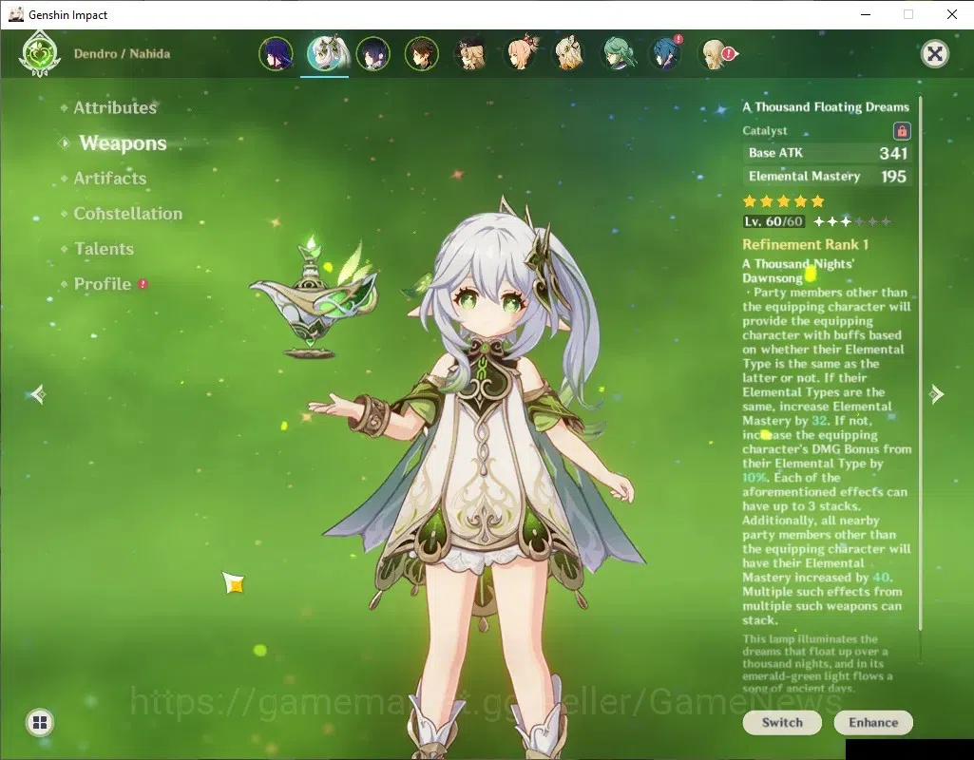Open the Profile menu
Image resolution: width=974 pixels, height=760 pixels.
click(x=103, y=284)
